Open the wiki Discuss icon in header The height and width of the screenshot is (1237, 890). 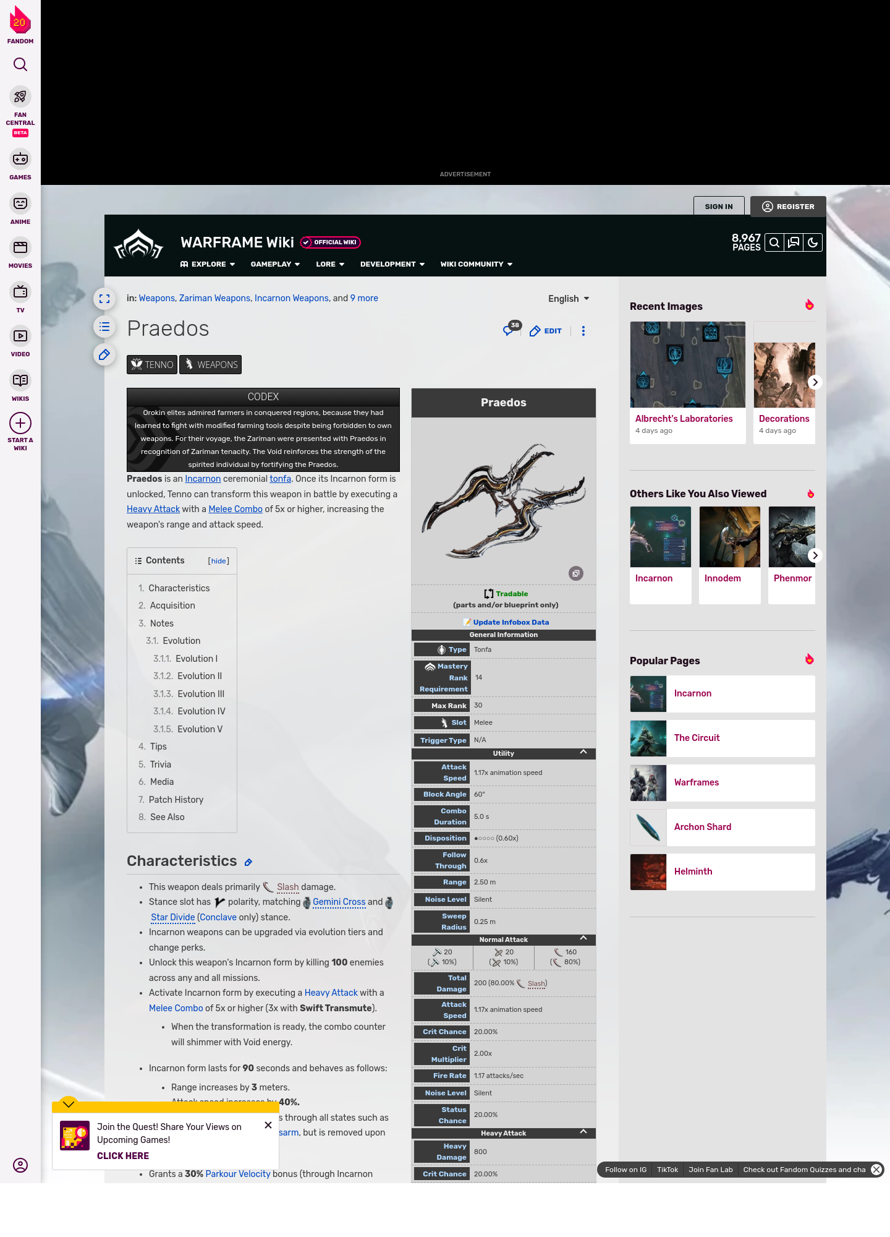(x=794, y=243)
